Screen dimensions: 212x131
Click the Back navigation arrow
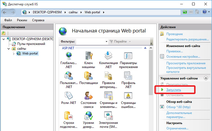(x=5, y=12)
